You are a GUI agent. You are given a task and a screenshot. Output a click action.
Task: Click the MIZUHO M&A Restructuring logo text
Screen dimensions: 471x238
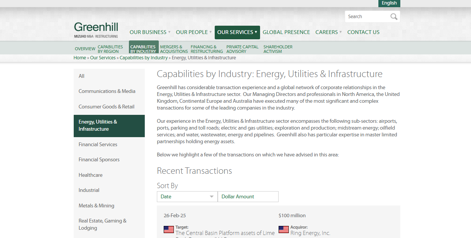click(96, 36)
